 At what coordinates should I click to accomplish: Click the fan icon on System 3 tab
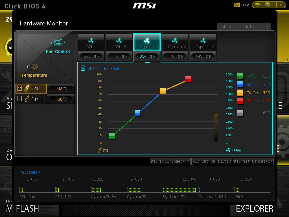click(x=203, y=41)
